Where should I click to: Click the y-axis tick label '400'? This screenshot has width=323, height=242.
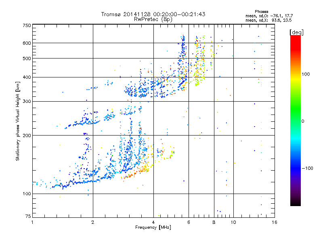[27, 77]
